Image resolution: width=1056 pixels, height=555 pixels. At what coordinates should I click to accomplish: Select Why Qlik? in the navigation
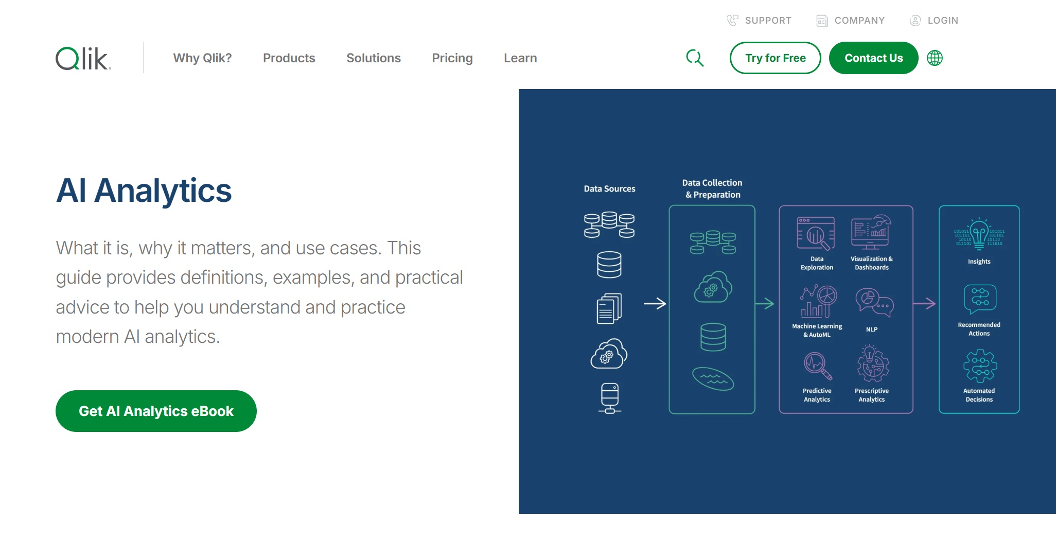point(202,58)
